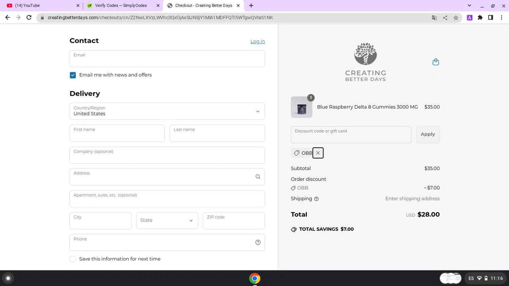Image resolution: width=509 pixels, height=286 pixels.
Task: Click the Blue Raspberry gummies product thumbnail
Action: pos(302,107)
